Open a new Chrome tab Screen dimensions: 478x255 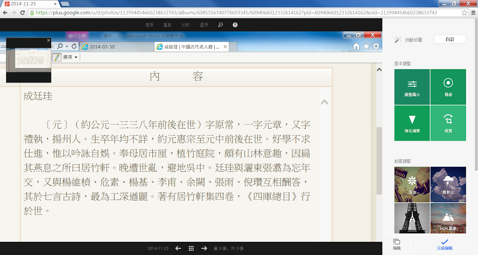point(65,4)
